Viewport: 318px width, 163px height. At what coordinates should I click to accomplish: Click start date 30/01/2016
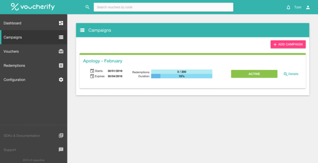click(x=115, y=71)
